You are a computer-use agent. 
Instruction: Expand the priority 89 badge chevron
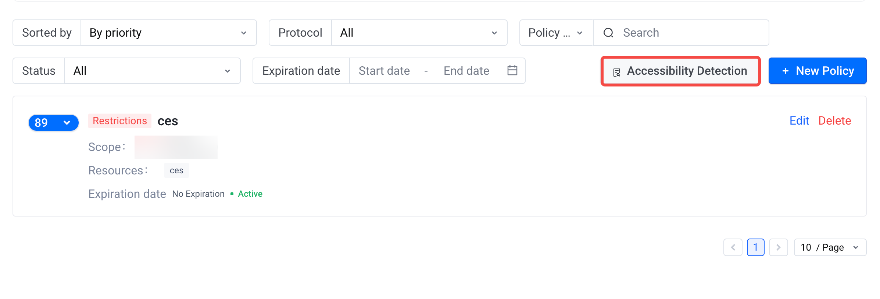point(67,123)
